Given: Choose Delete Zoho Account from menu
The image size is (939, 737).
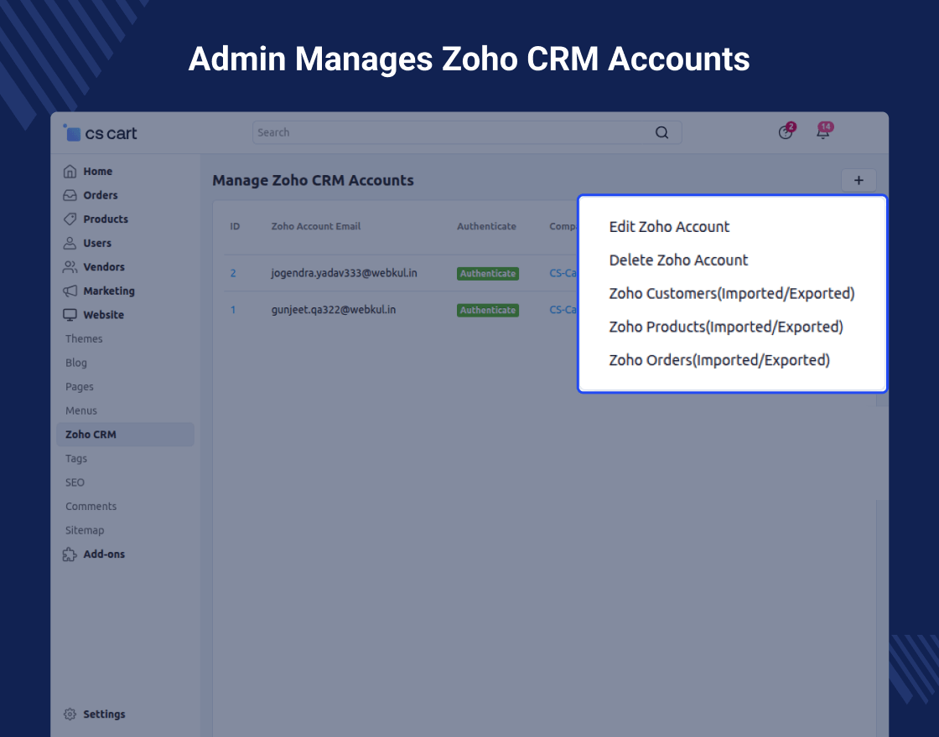Looking at the screenshot, I should [678, 260].
